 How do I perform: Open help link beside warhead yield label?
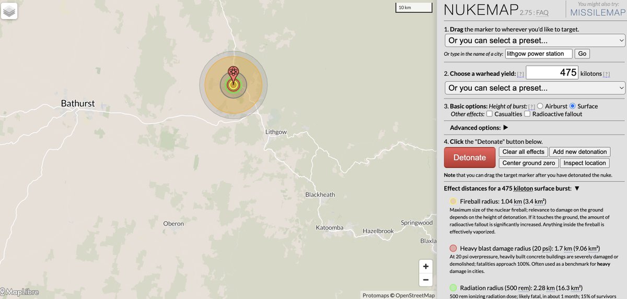[x=520, y=74]
